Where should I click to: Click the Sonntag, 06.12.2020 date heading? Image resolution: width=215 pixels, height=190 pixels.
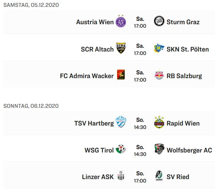pos(31,106)
